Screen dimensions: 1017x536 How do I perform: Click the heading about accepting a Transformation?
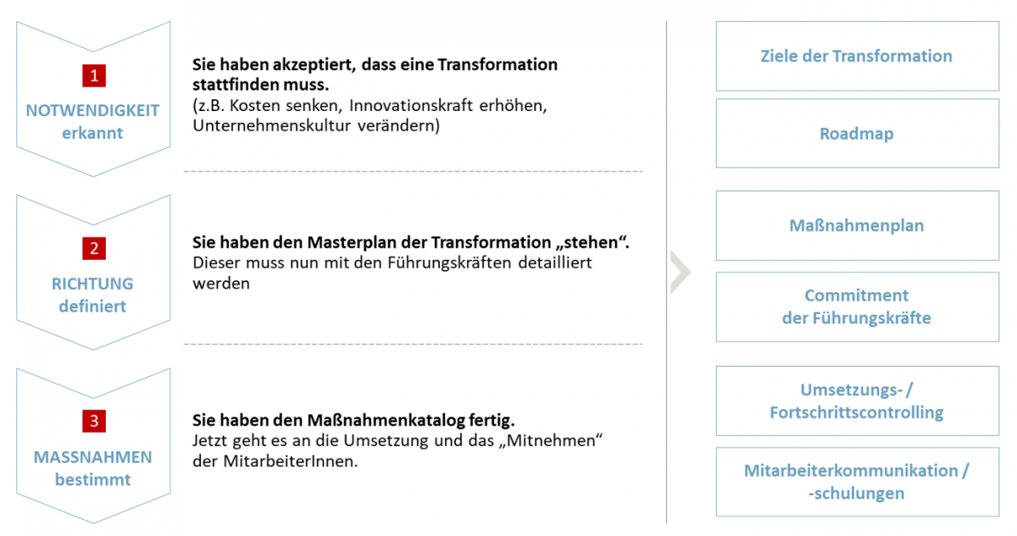[375, 75]
